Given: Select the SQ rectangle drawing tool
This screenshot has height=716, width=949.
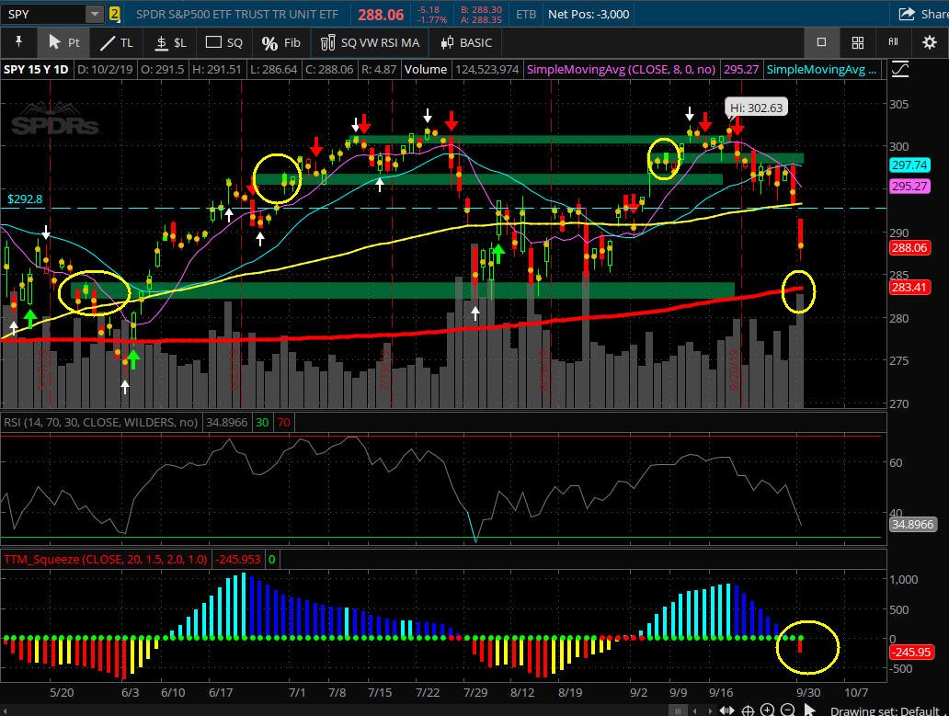Looking at the screenshot, I should [x=224, y=42].
